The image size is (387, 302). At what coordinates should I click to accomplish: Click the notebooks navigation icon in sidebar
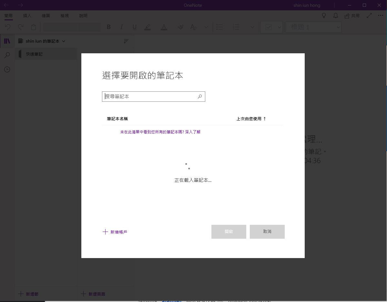coord(7,41)
